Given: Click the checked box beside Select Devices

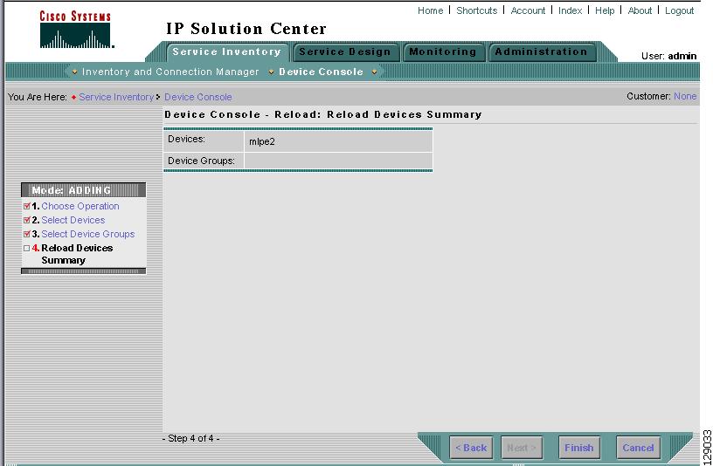Looking at the screenshot, I should point(26,220).
